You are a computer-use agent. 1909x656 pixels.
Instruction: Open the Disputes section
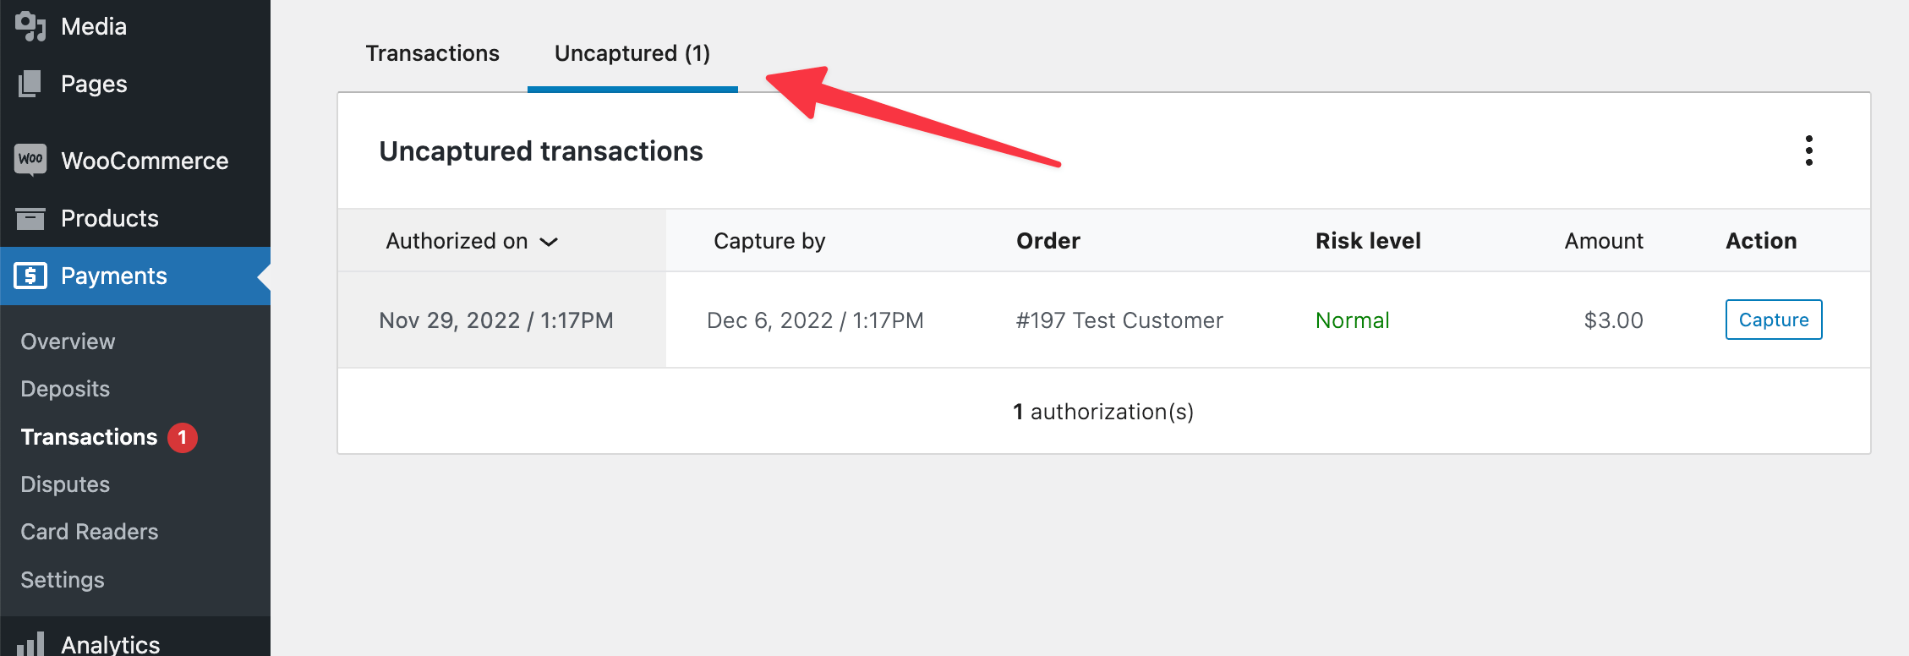pyautogui.click(x=64, y=484)
